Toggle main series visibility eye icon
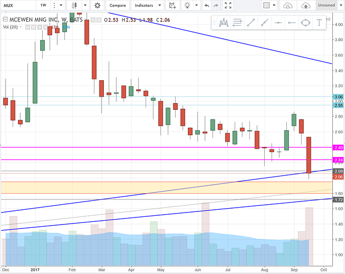 tap(93, 20)
